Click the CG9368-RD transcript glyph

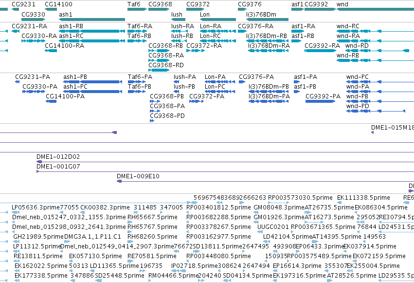[159, 70]
